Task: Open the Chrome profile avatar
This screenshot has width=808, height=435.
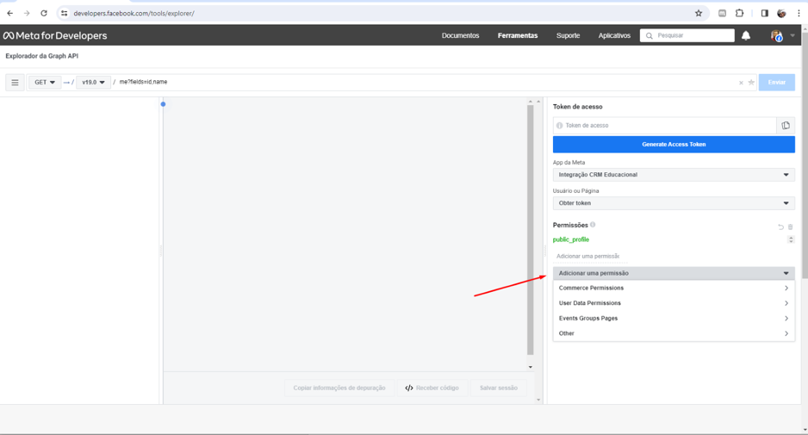Action: tap(781, 14)
